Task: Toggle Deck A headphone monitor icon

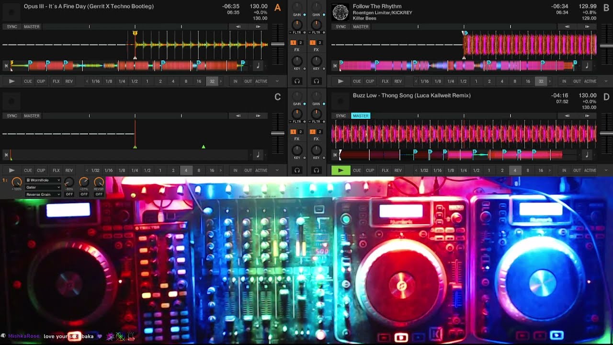Action: [297, 81]
